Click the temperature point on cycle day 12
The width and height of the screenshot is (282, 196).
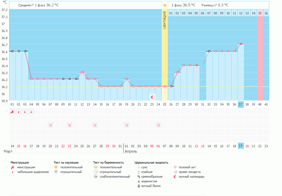82,72
